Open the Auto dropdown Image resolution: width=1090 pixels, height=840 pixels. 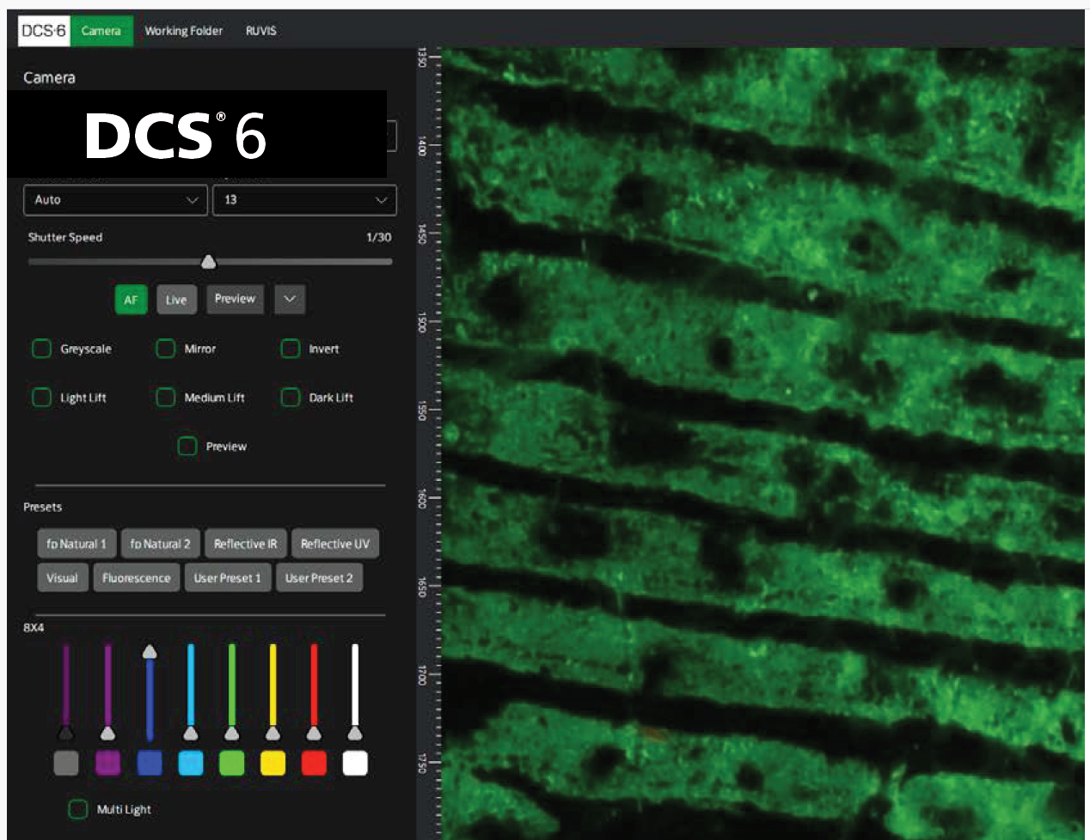(115, 199)
